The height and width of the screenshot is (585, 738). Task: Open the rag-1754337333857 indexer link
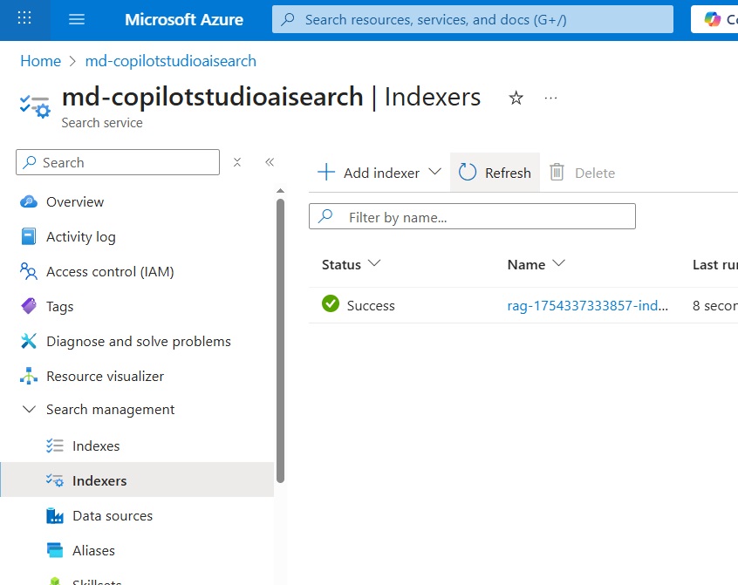pyautogui.click(x=587, y=305)
